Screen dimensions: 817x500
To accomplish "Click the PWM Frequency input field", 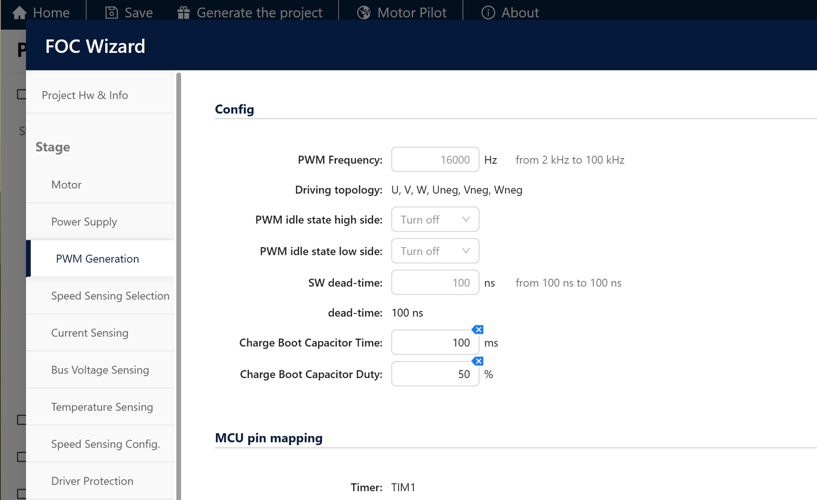I will click(x=434, y=160).
